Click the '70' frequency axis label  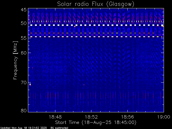(24, 83)
